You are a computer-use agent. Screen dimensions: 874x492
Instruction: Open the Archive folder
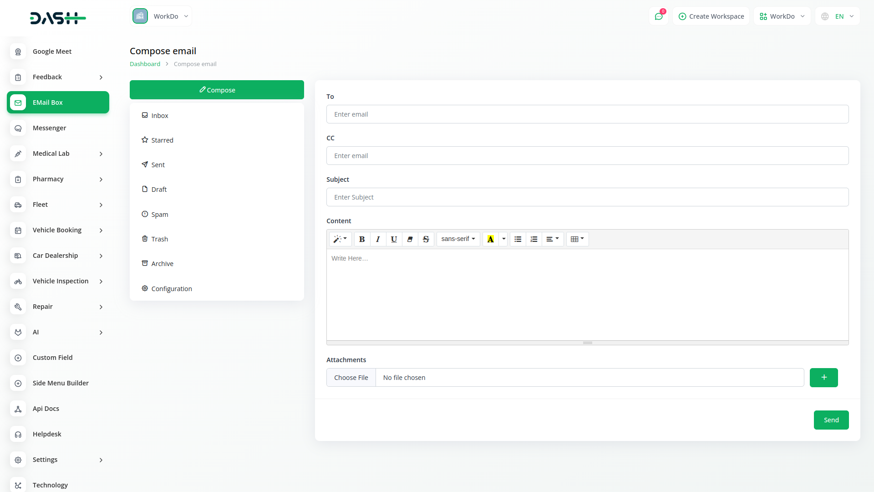pos(217,264)
